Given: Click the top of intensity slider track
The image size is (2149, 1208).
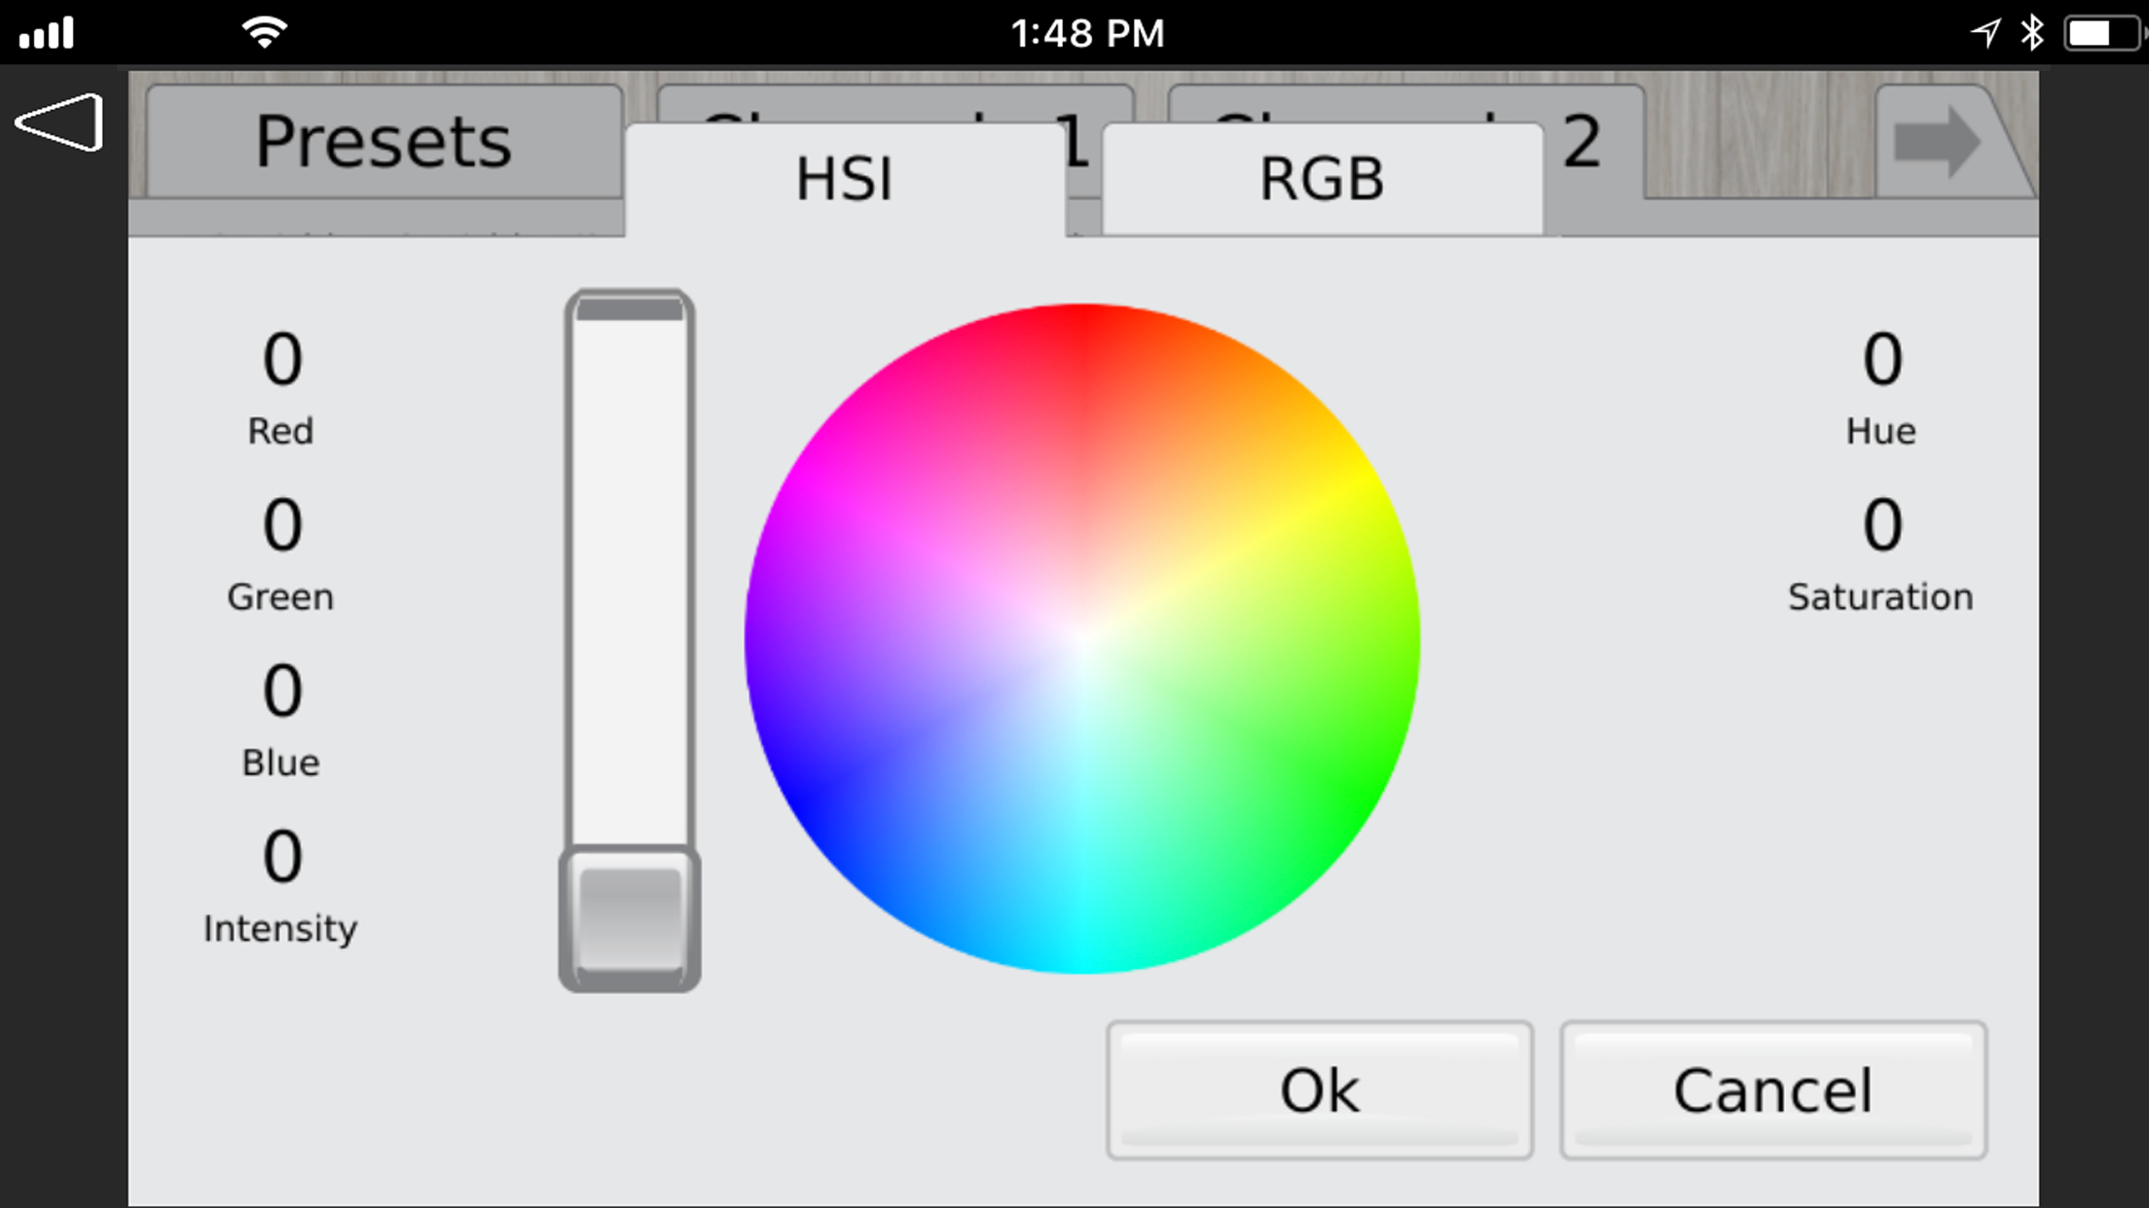Looking at the screenshot, I should pyautogui.click(x=630, y=310).
